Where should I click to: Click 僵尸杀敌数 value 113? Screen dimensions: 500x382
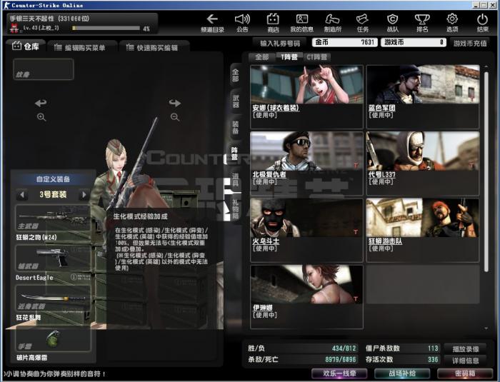pyautogui.click(x=433, y=348)
